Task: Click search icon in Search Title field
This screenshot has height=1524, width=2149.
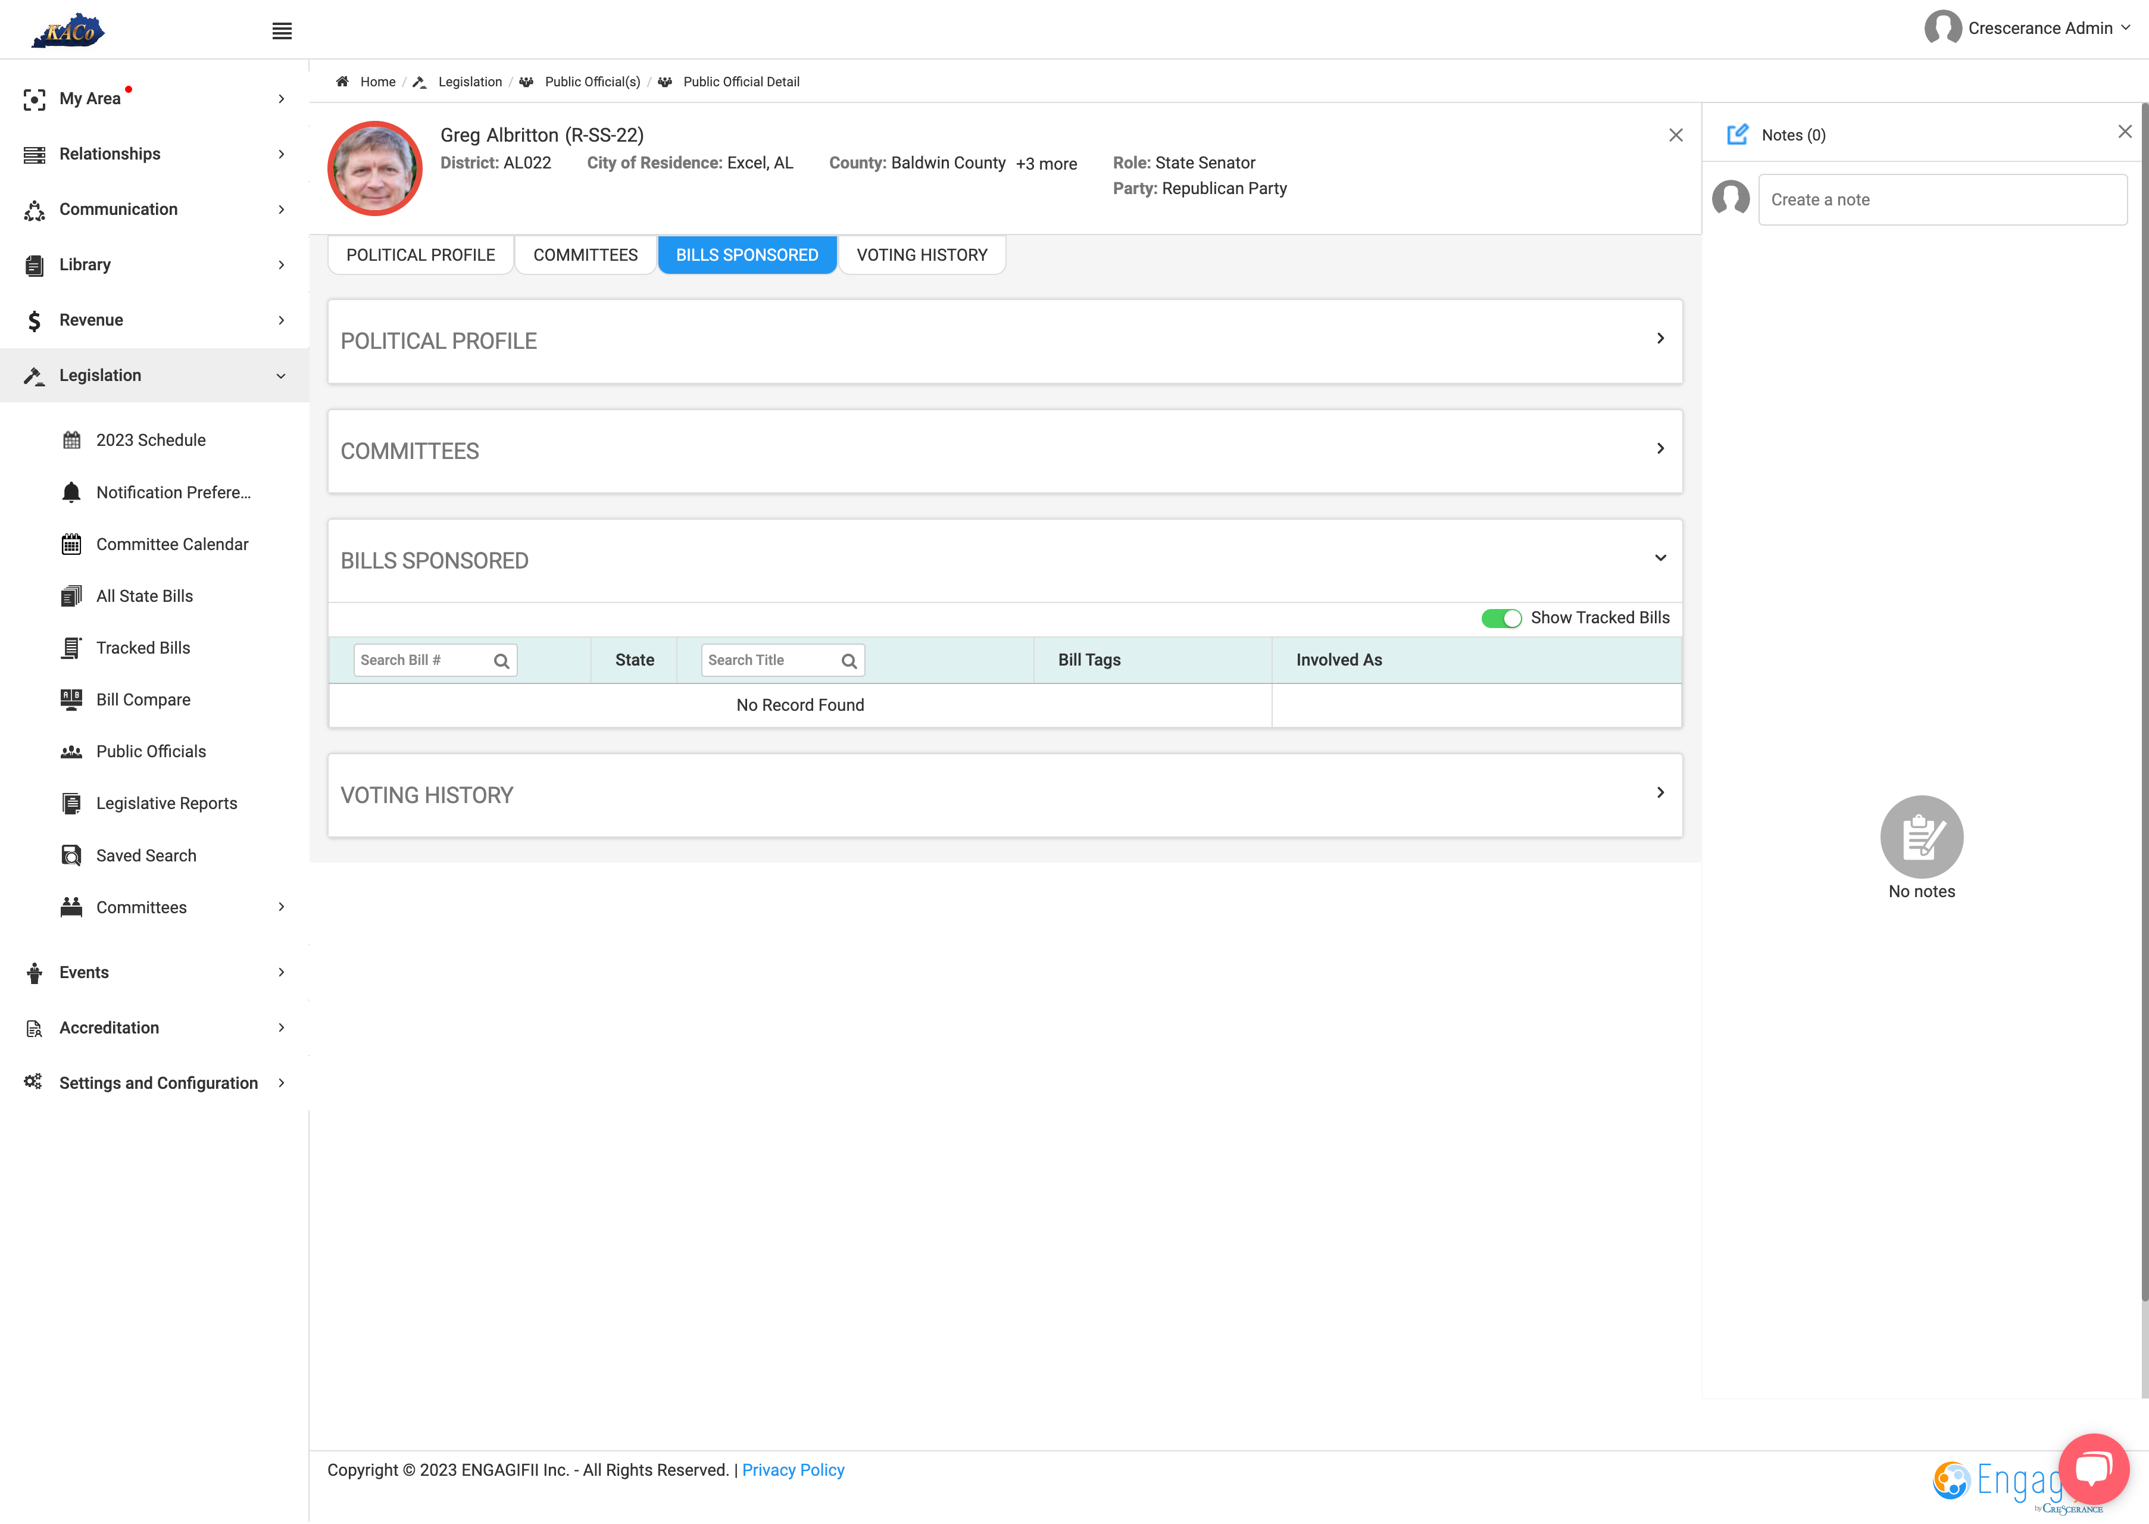Action: click(x=849, y=661)
